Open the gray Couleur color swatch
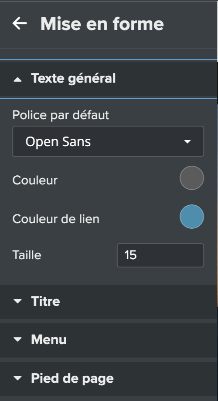 [191, 178]
